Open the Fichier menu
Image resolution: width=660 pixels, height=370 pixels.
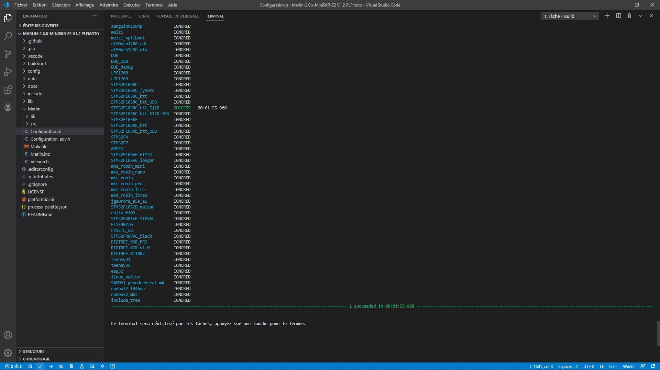(21, 5)
